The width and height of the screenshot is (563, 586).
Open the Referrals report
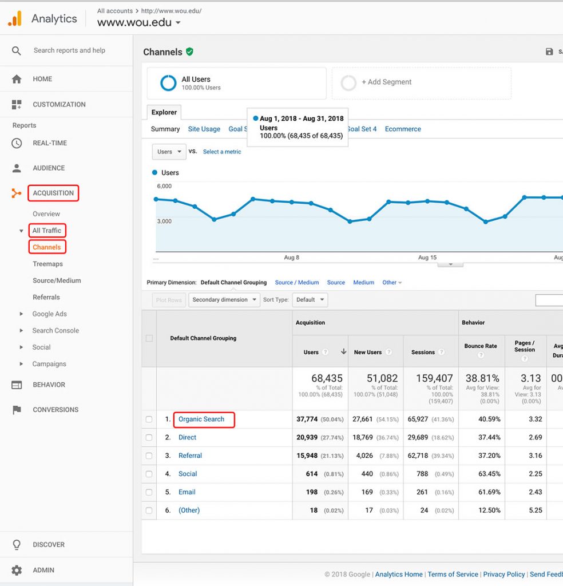point(46,297)
